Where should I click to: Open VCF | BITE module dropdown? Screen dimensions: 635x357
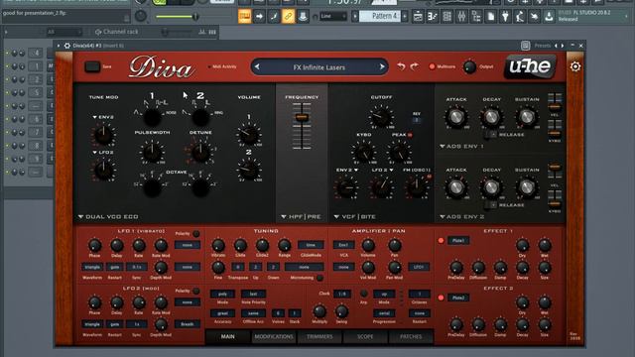(x=355, y=217)
